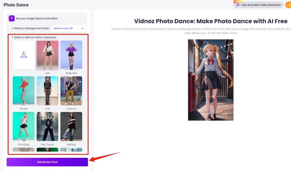Click the 'Hip Thrust' caption text

47,144
